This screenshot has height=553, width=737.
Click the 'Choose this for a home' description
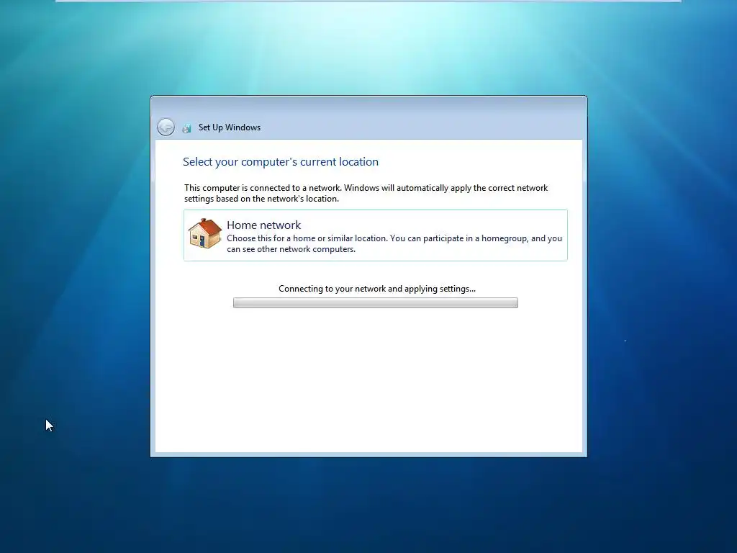pyautogui.click(x=394, y=243)
